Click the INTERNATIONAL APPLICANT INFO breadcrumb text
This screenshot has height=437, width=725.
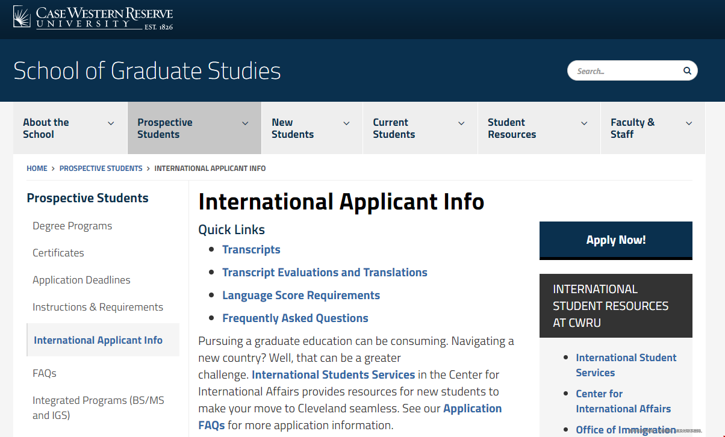210,169
